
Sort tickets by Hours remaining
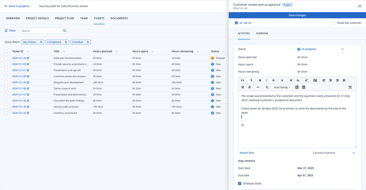[x=198, y=51]
